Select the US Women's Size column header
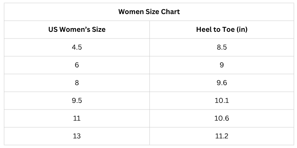297x148 pixels. click(77, 30)
